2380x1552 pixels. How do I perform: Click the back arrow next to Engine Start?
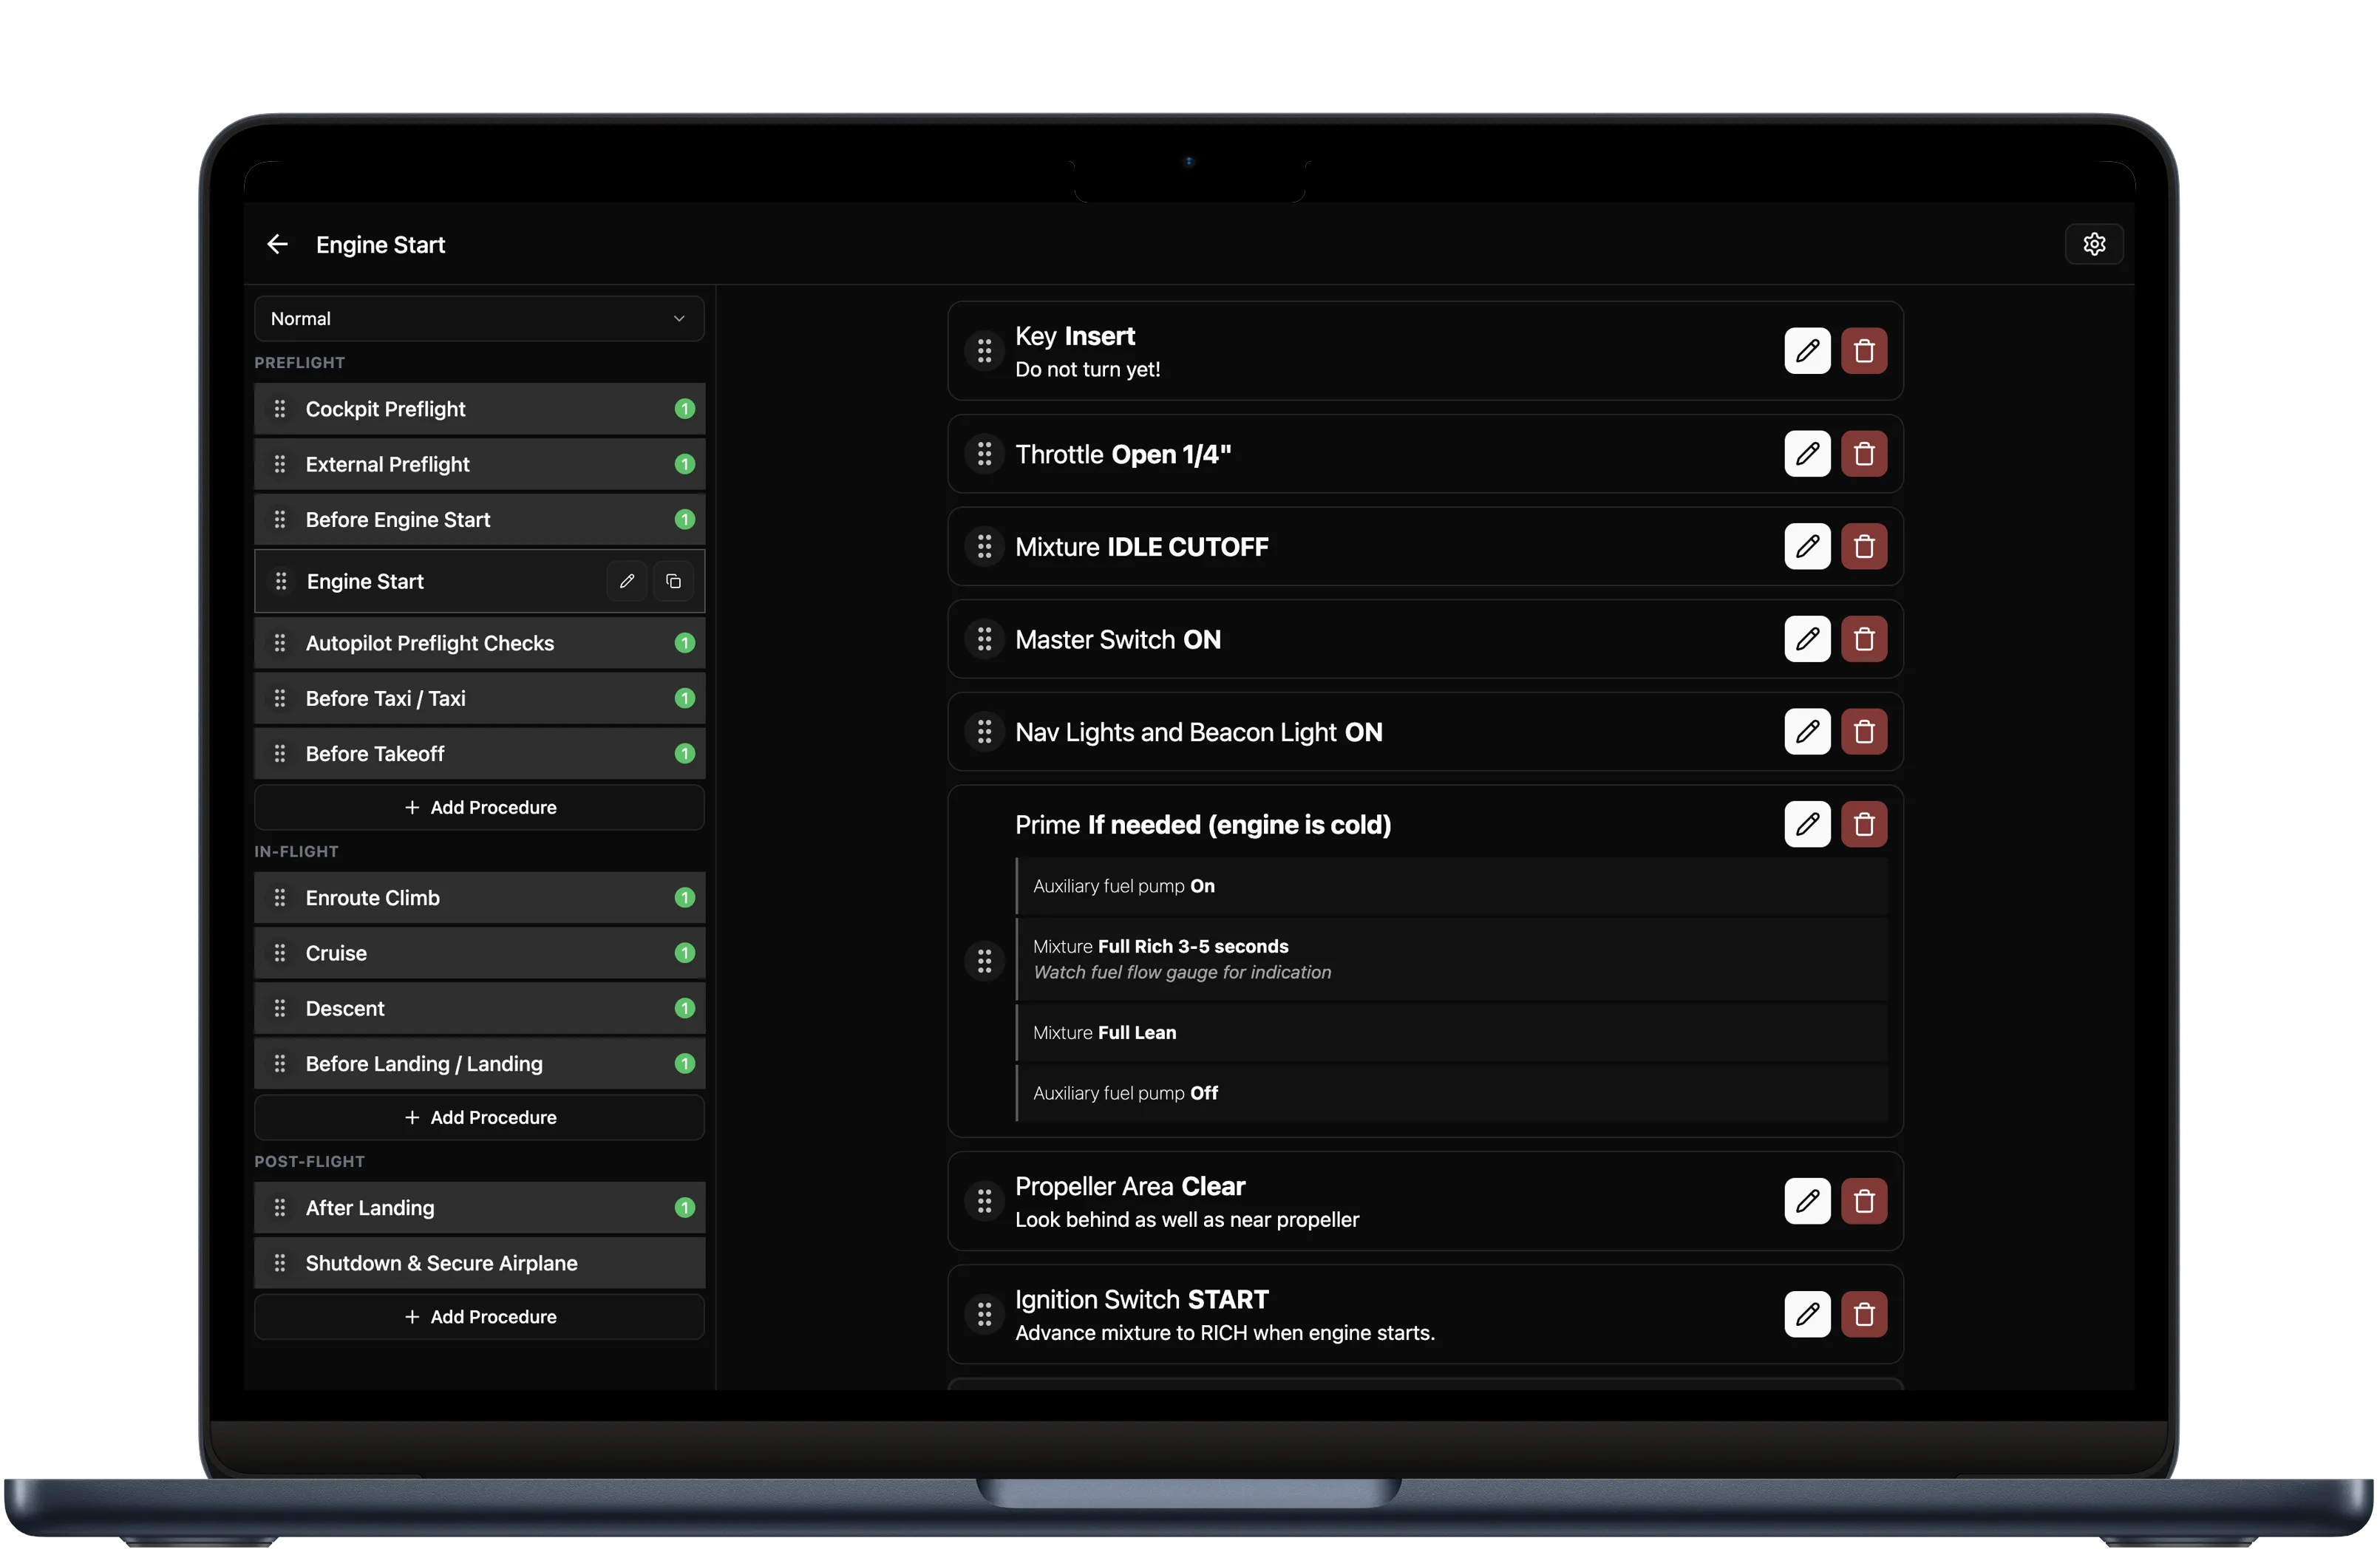(277, 245)
